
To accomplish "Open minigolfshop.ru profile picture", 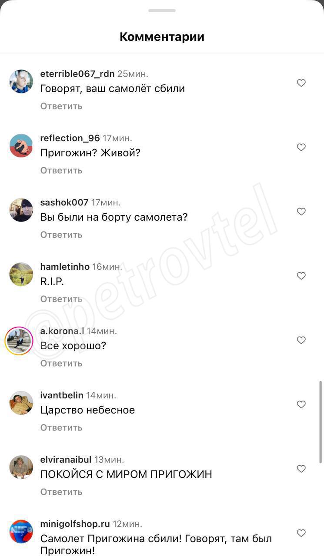I will point(21,531).
